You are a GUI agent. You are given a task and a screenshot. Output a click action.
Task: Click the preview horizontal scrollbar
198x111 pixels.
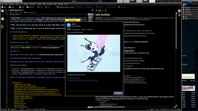[x=135, y=107]
